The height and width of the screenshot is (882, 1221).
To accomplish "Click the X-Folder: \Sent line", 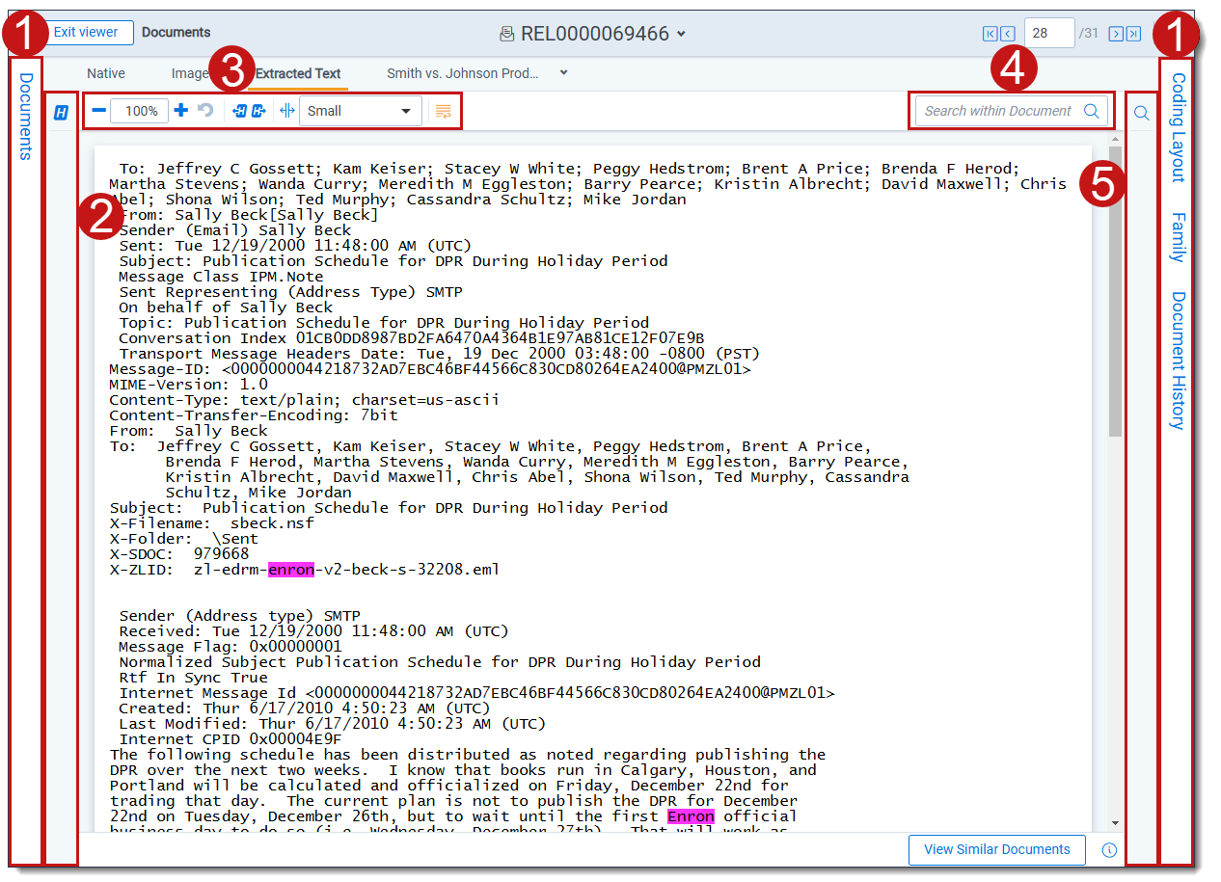I will [183, 539].
